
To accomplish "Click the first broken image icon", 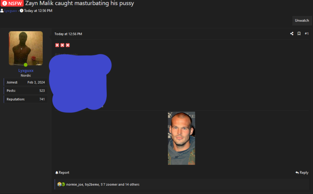I will point(57,45).
